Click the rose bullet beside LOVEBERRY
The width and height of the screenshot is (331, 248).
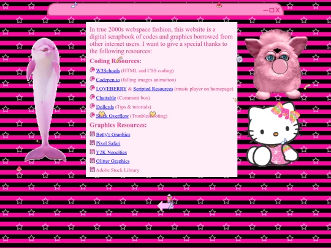[x=92, y=88]
